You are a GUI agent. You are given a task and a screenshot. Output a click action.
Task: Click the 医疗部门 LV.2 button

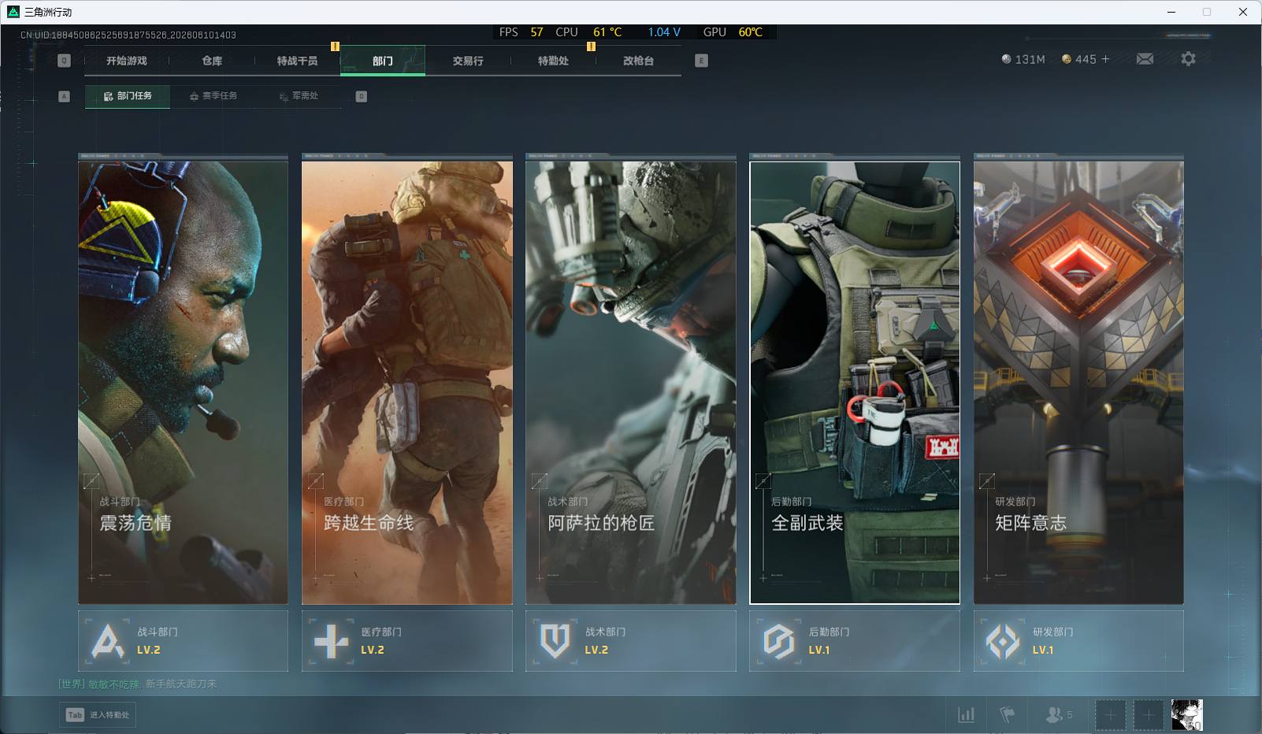pos(407,641)
